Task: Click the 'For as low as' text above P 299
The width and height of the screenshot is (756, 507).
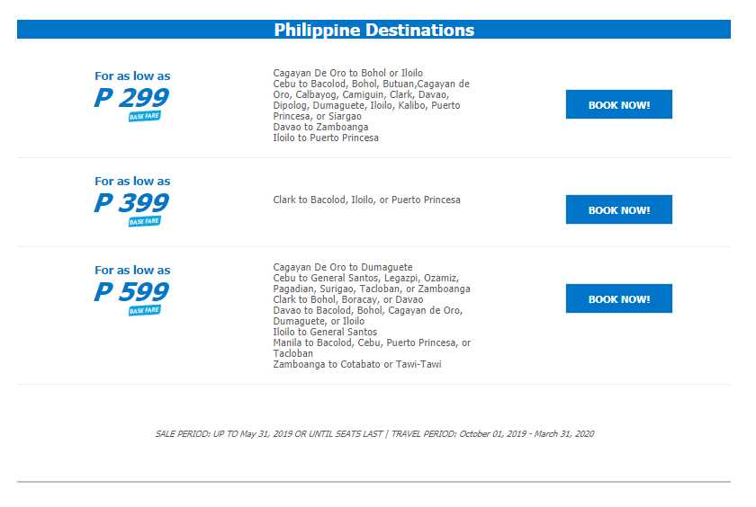Action: (132, 76)
